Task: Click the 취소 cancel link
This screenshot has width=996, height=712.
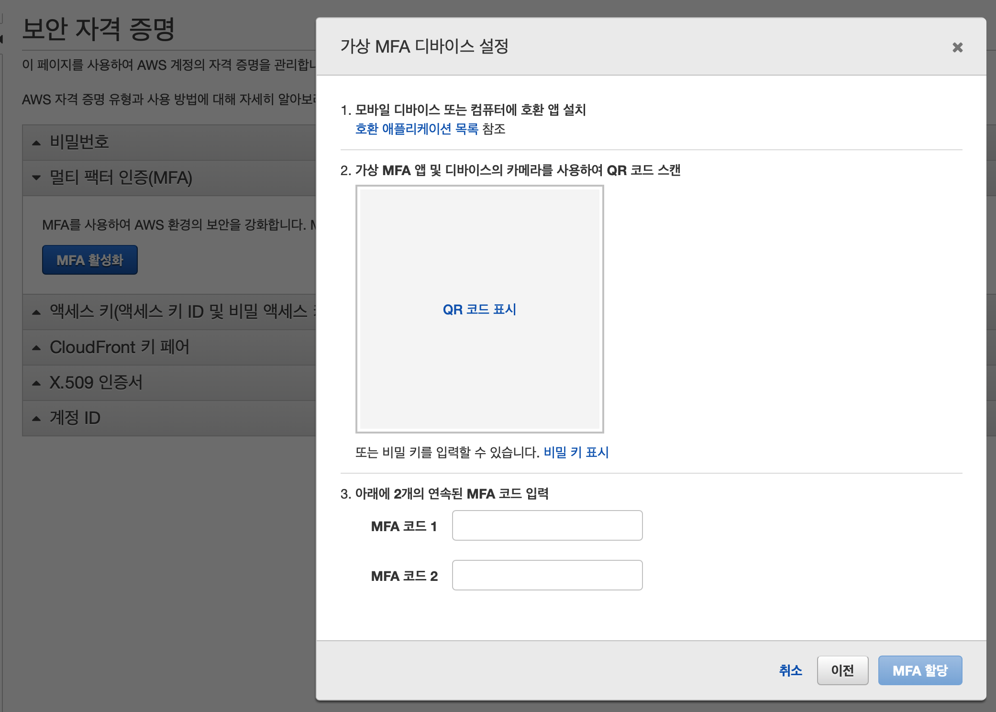Action: [790, 670]
